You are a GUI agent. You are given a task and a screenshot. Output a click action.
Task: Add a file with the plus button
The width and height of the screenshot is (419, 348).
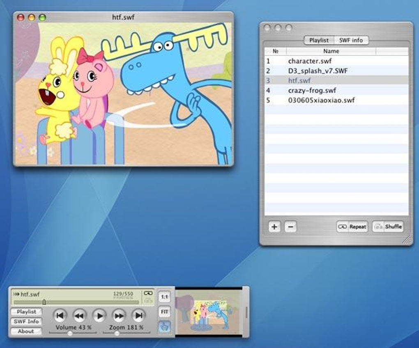coord(274,227)
